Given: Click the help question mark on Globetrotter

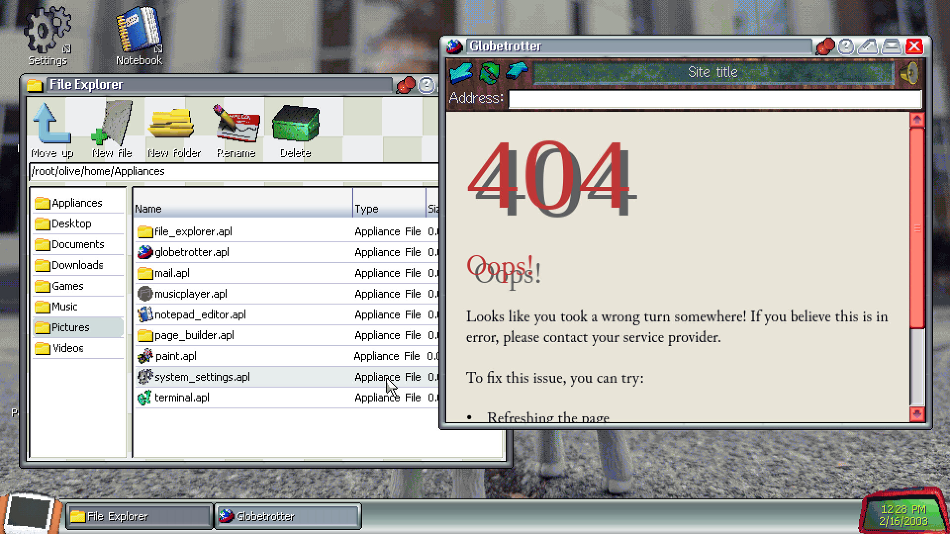Looking at the screenshot, I should pyautogui.click(x=847, y=46).
